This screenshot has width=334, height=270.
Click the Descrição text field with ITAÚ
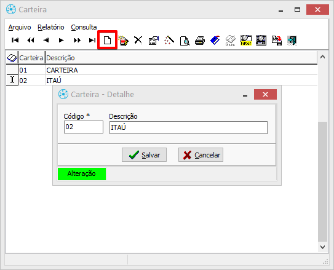click(188, 127)
